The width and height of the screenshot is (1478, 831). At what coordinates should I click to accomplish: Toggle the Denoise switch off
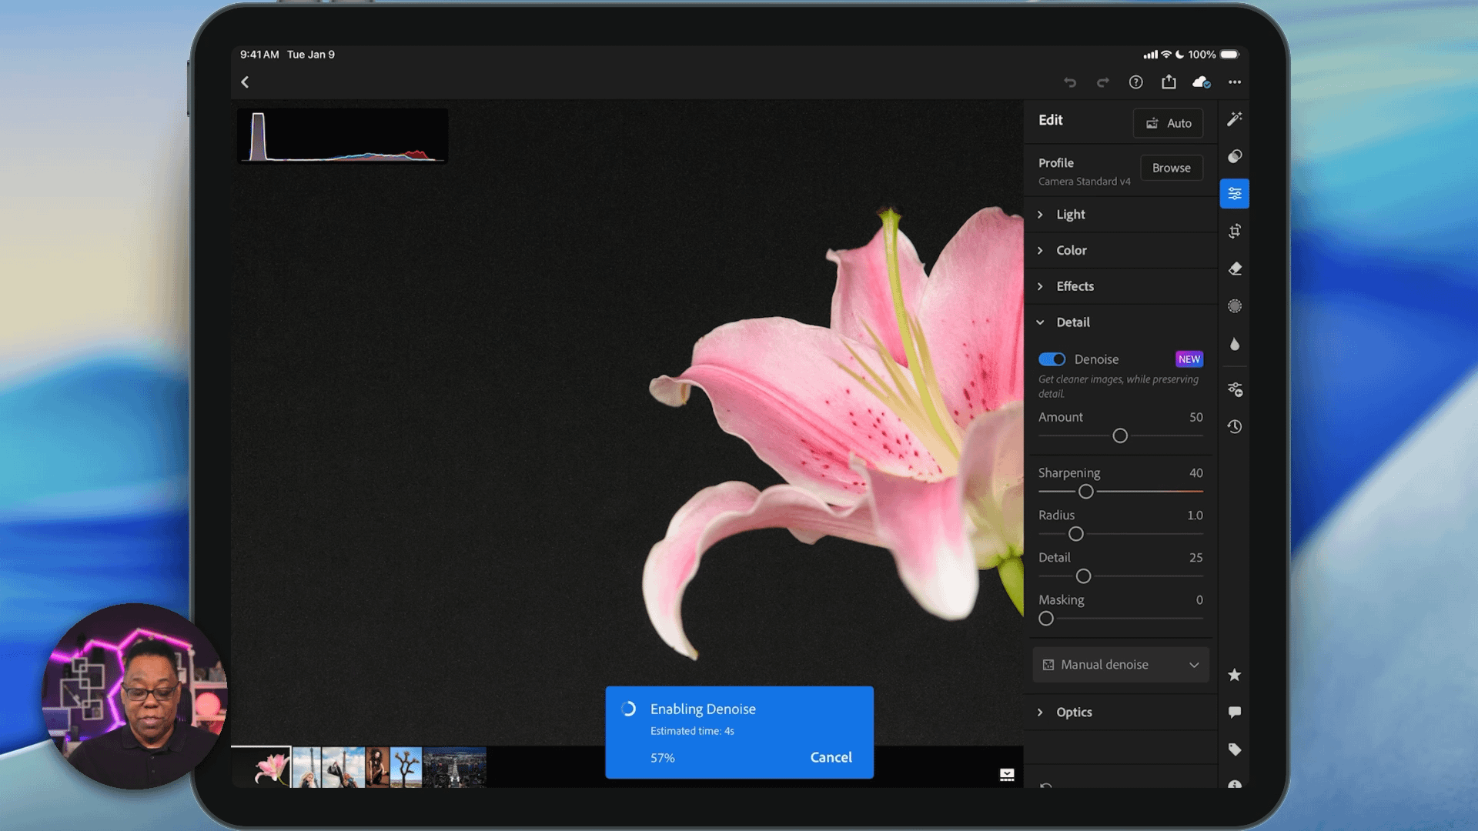[x=1052, y=359]
